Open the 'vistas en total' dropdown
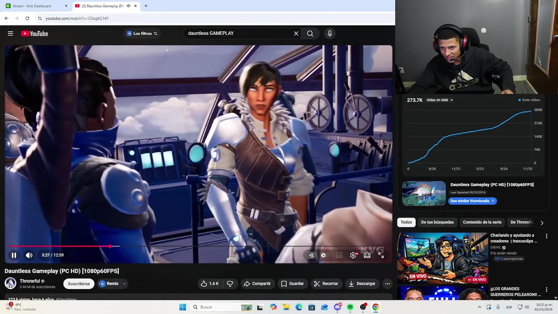Viewport: 558px width, 314px height. (x=440, y=100)
